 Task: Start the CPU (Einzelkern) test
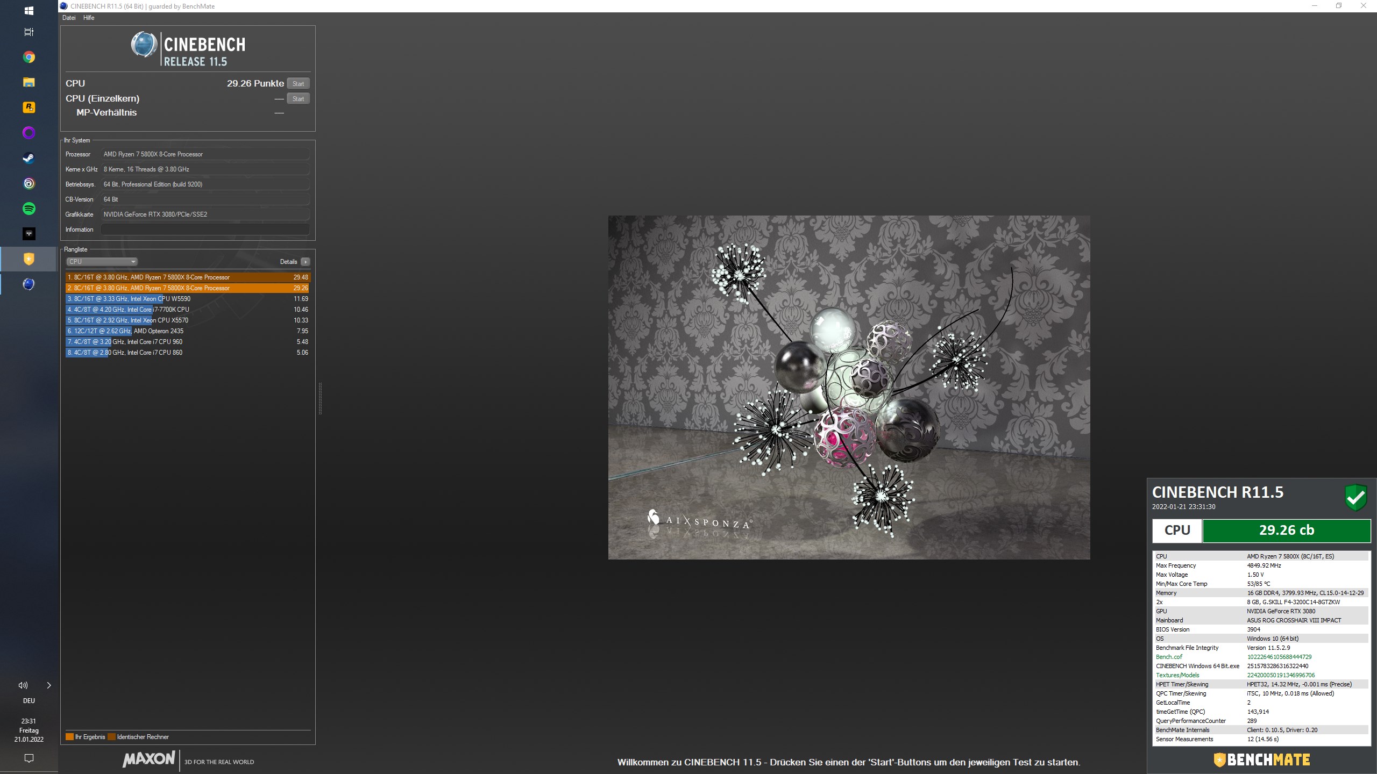point(298,99)
